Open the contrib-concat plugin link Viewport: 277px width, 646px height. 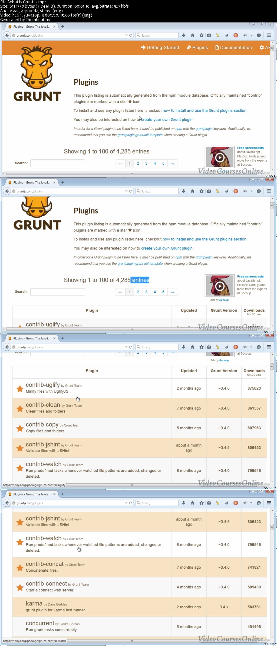(45, 564)
